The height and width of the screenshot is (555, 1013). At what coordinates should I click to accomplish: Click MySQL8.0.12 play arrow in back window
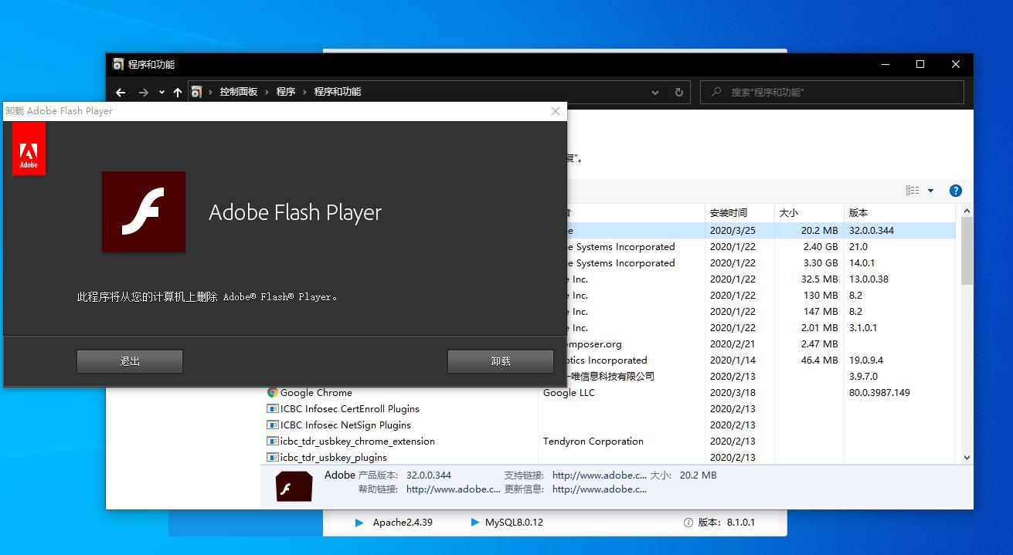coord(475,523)
